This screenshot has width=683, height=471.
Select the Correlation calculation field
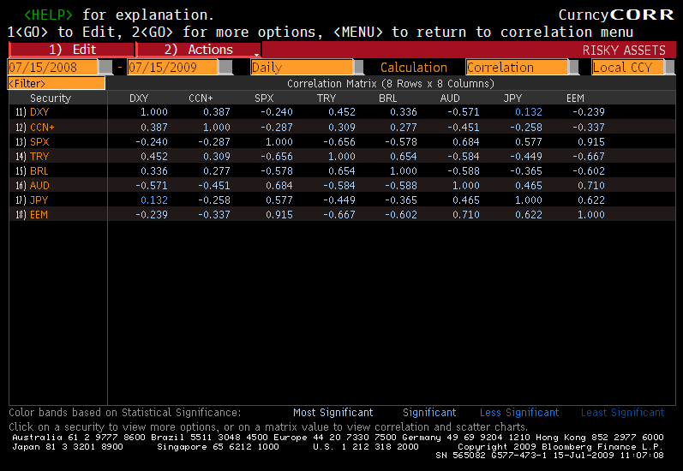517,68
